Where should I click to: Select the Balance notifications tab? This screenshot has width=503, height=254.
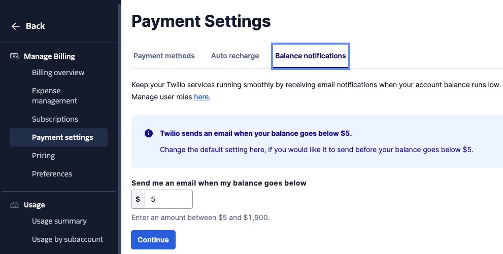[310, 56]
